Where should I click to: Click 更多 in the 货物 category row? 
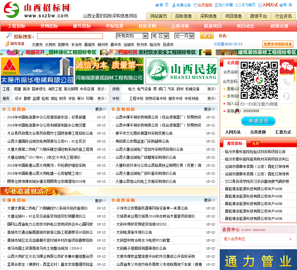click(x=212, y=89)
